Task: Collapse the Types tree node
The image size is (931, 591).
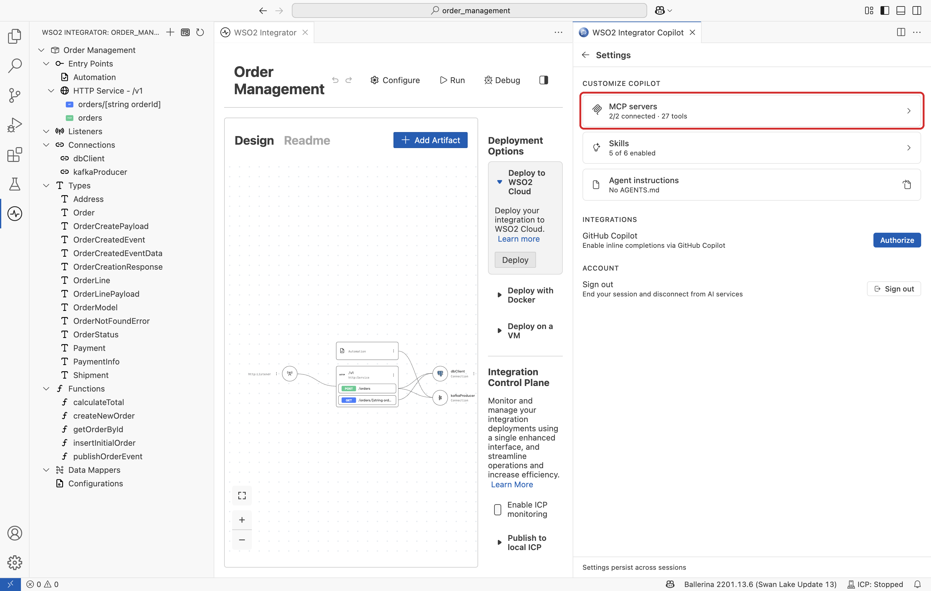Action: point(46,186)
